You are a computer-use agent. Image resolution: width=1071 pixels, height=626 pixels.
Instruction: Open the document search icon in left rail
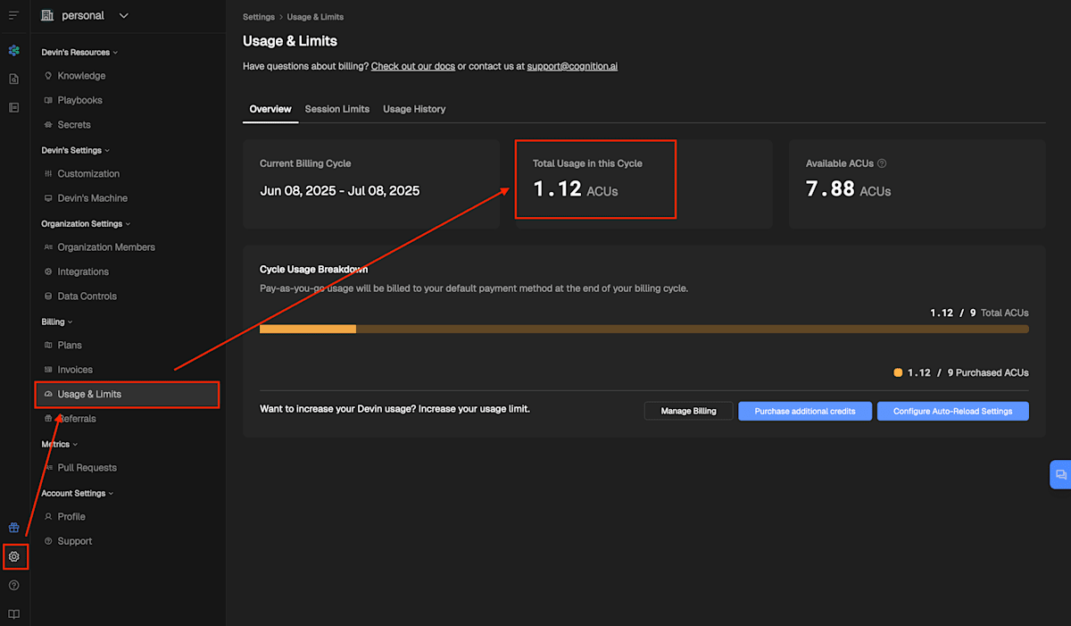(13, 79)
